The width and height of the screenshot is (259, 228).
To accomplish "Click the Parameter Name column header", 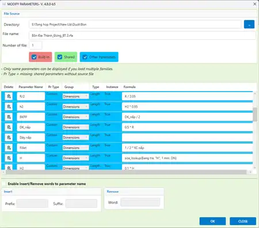I will [31, 87].
